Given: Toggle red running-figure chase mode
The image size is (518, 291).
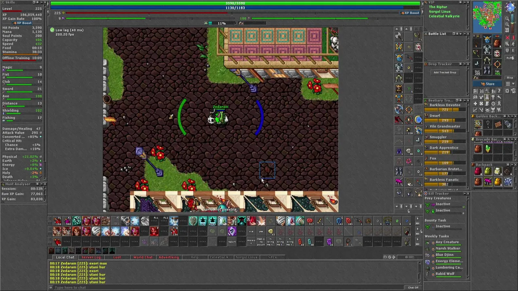Looking at the screenshot, I should [x=513, y=37].
